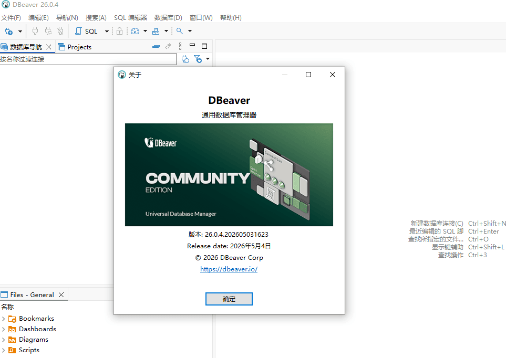Click the database tools boxes icon
This screenshot has width=506, height=358.
(156, 31)
